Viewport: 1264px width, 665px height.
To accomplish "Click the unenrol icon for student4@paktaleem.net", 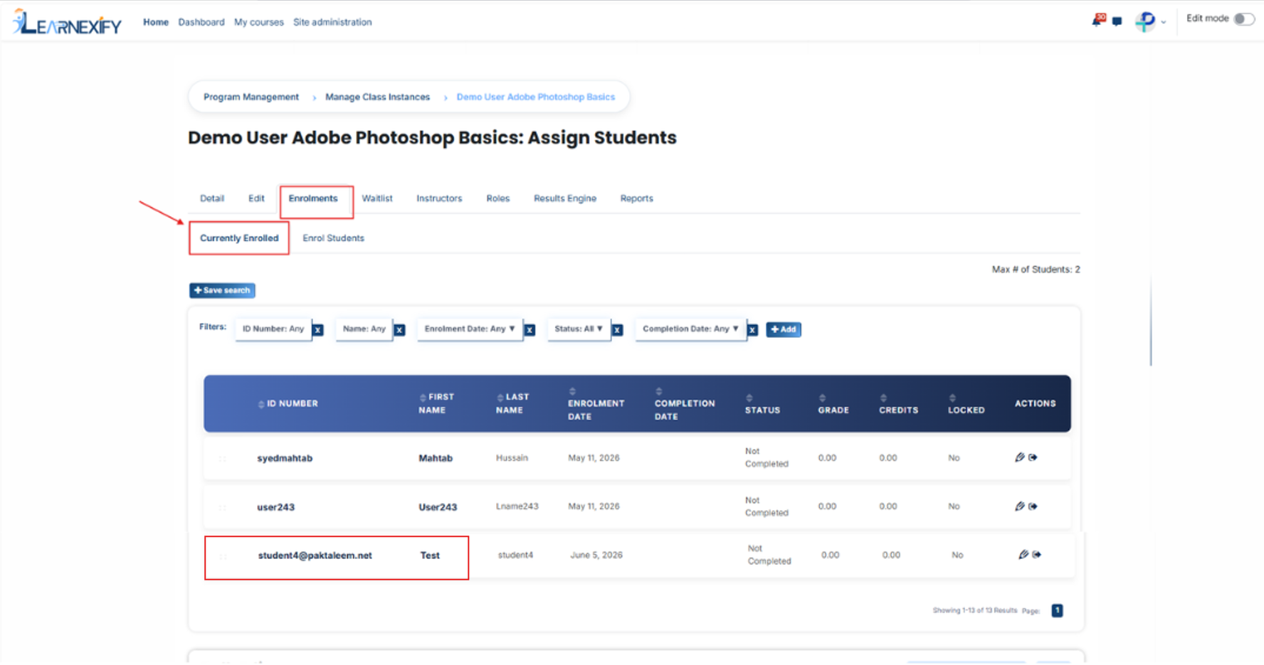I will 1036,555.
